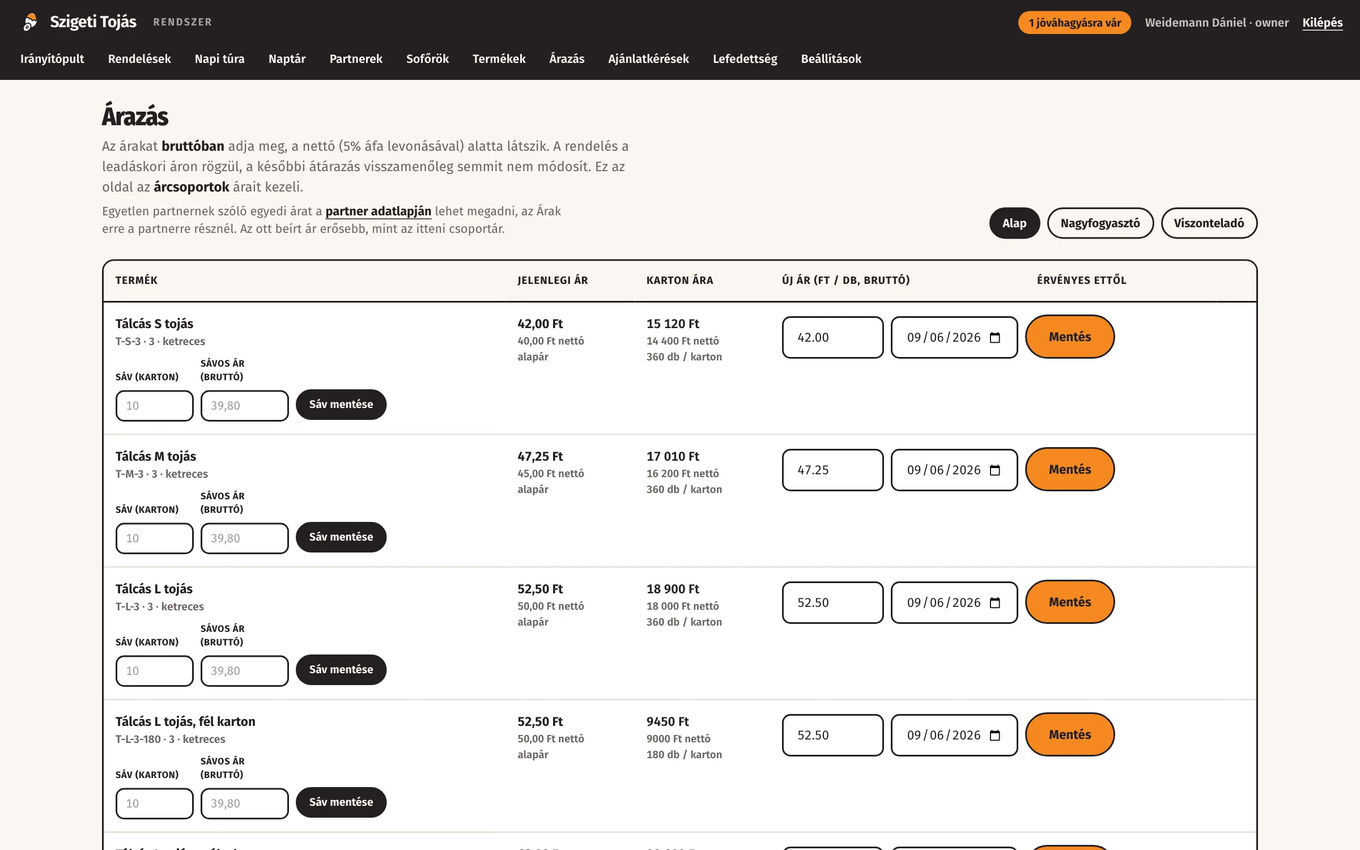Open calendar picker for Tálcás L tojás date
1360x850 pixels.
coord(995,603)
